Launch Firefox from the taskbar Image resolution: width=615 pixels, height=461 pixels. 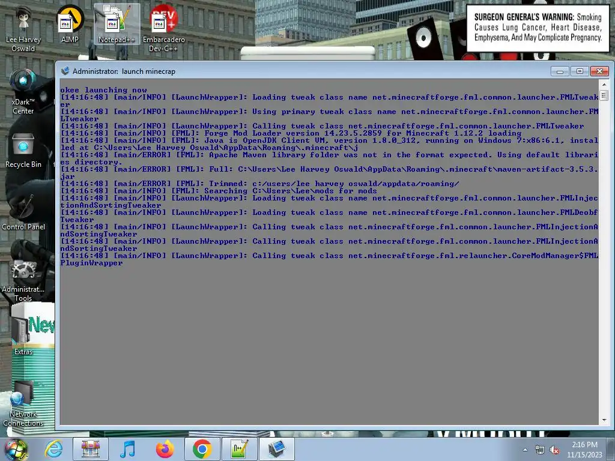165,449
